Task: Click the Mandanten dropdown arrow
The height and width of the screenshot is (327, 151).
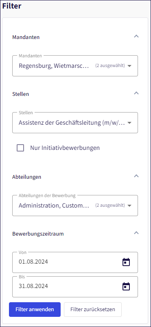Action: click(129, 66)
